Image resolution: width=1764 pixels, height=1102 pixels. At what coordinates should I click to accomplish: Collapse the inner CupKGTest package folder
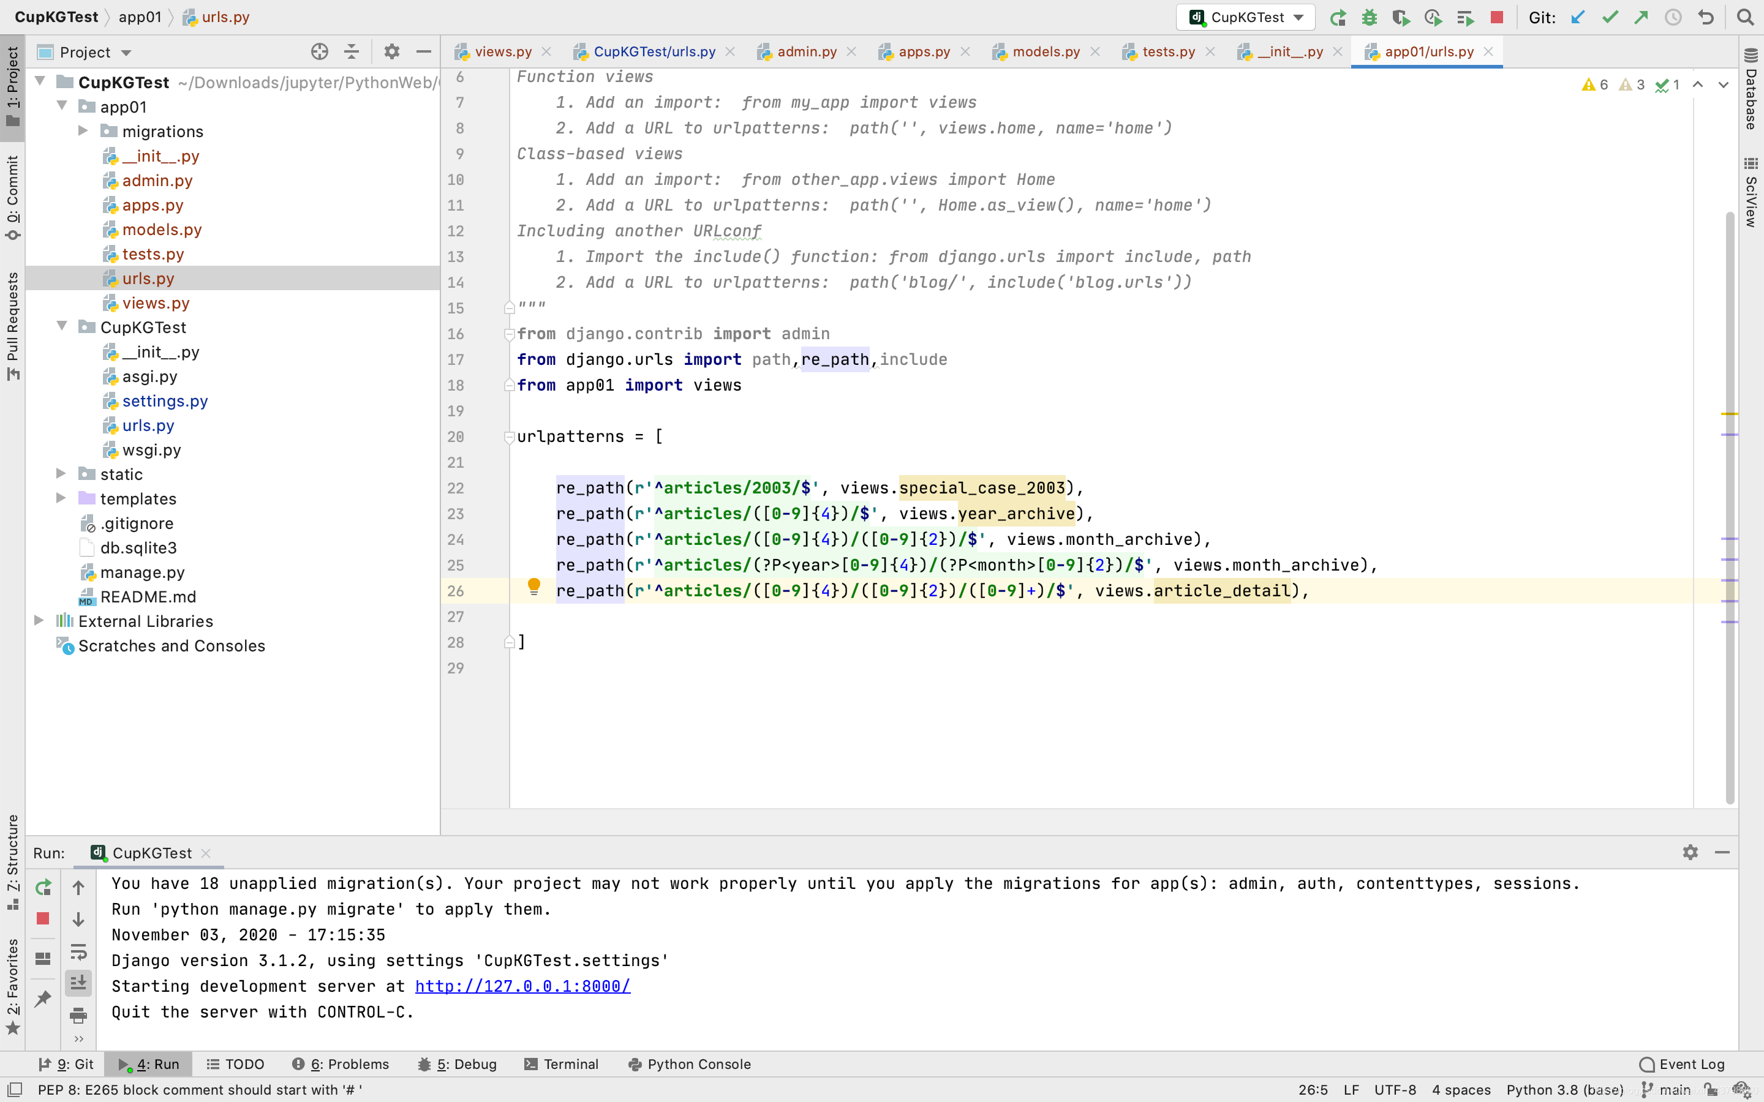pos(62,326)
